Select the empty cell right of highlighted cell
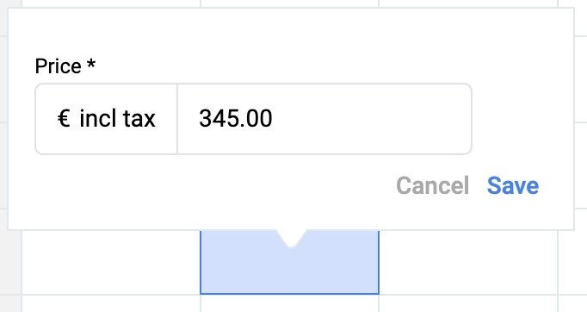 click(468, 263)
